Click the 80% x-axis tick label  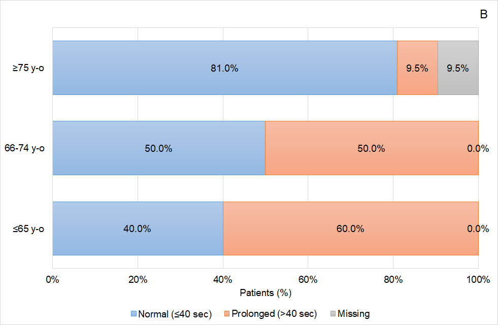(x=393, y=280)
